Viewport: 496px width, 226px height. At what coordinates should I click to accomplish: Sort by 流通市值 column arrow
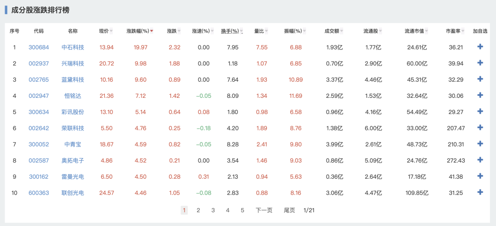coord(427,31)
